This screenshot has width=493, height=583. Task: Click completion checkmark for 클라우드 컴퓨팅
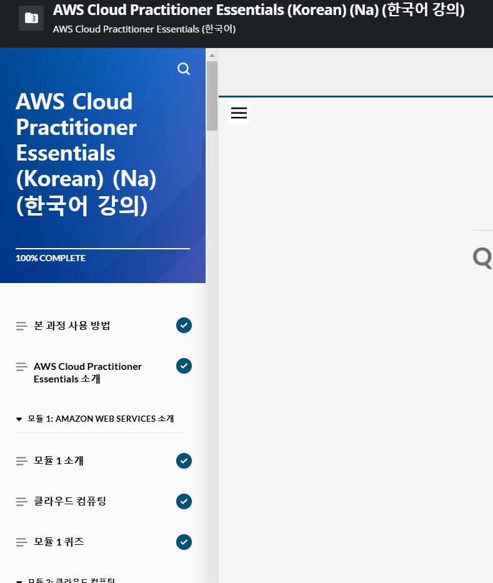coord(184,501)
